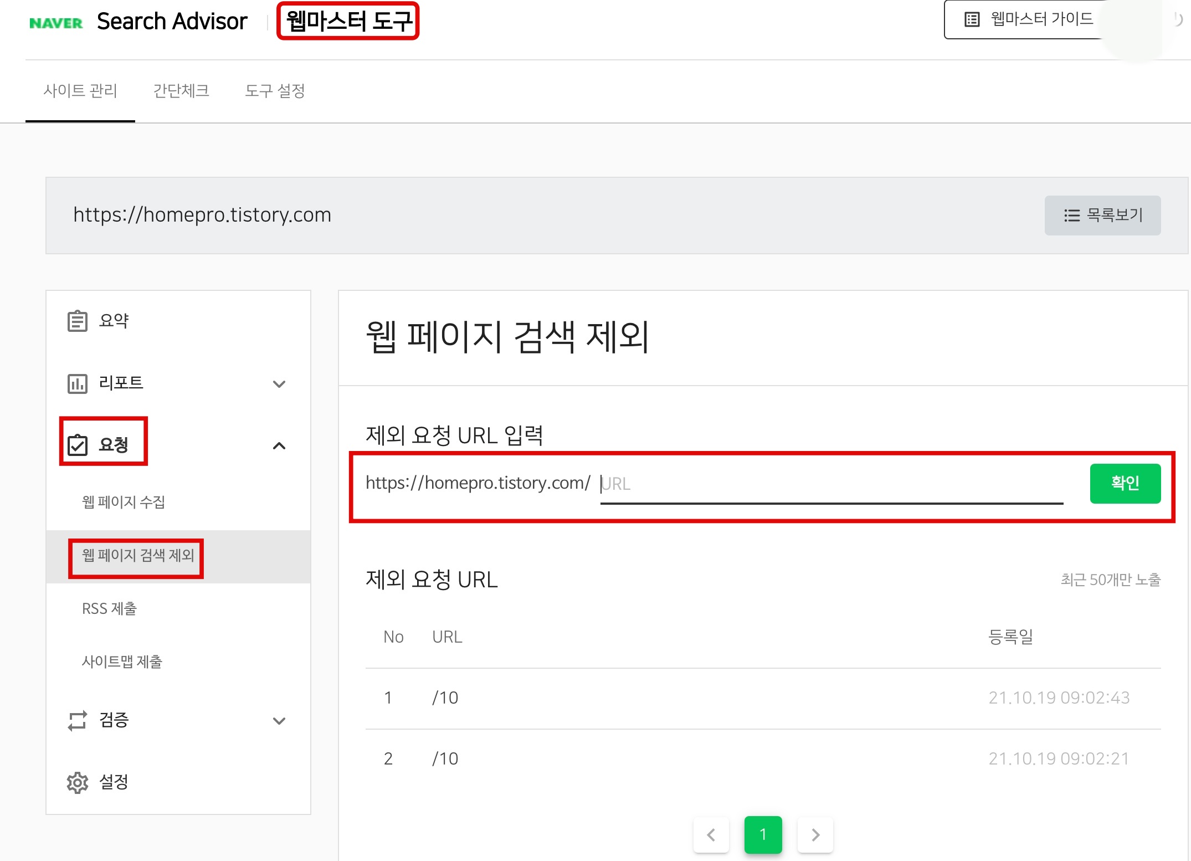Select 요청 sidebar menu label

(114, 445)
